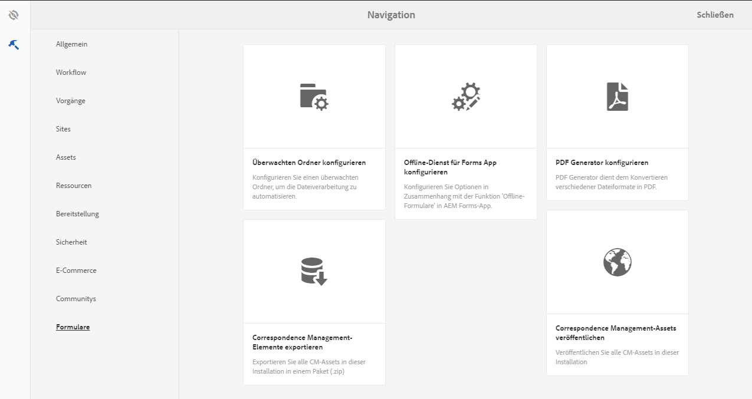Viewport: 752px width, 399px height.
Task: Open Überwachten Ordner konfigurieren card title
Action: click(x=309, y=163)
